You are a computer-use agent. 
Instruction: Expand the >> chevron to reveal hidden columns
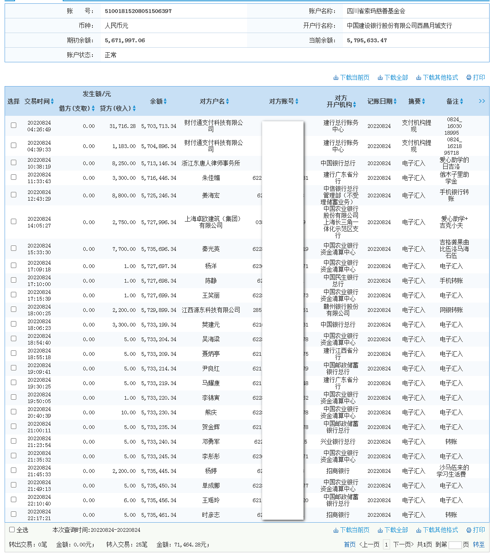coord(482,101)
